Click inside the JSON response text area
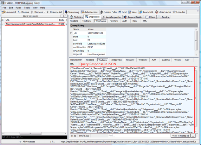This screenshot has height=145, width=201. coord(132,100)
